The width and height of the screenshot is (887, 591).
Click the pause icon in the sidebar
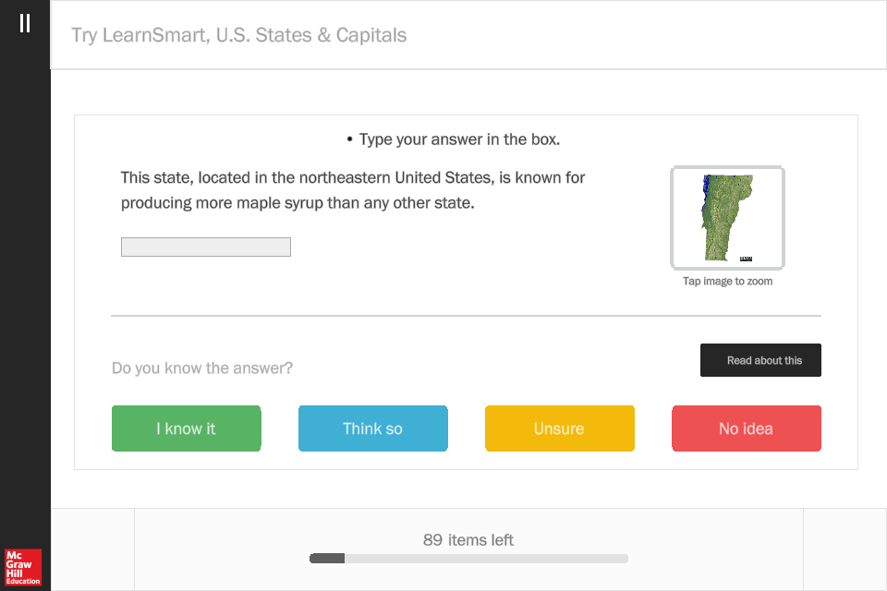point(25,23)
